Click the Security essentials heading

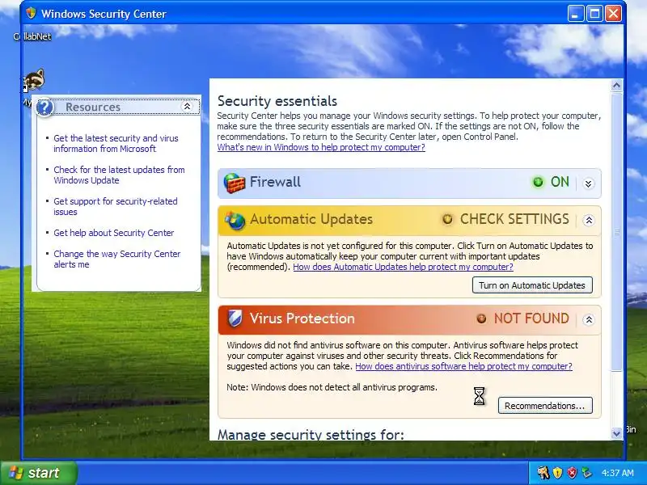(277, 101)
